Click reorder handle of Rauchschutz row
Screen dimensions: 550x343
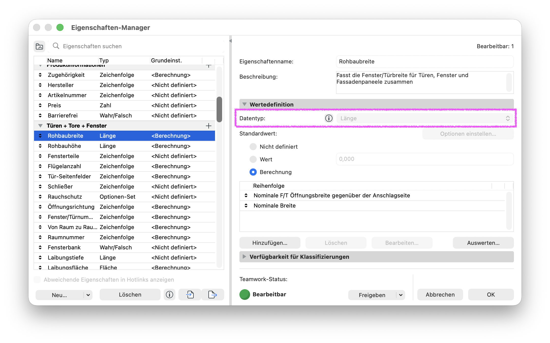(x=40, y=197)
